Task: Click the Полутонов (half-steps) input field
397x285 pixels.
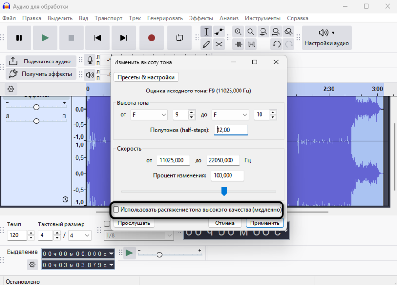Action: click(231, 130)
